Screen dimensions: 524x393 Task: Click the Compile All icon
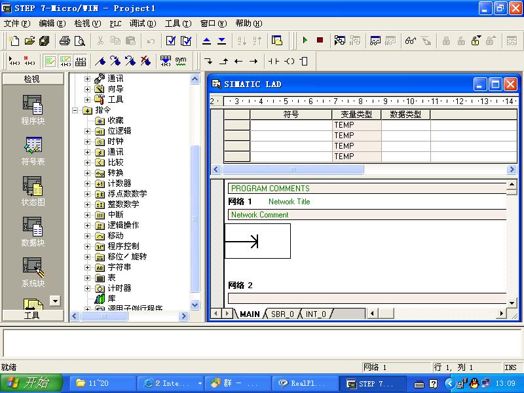pos(186,41)
